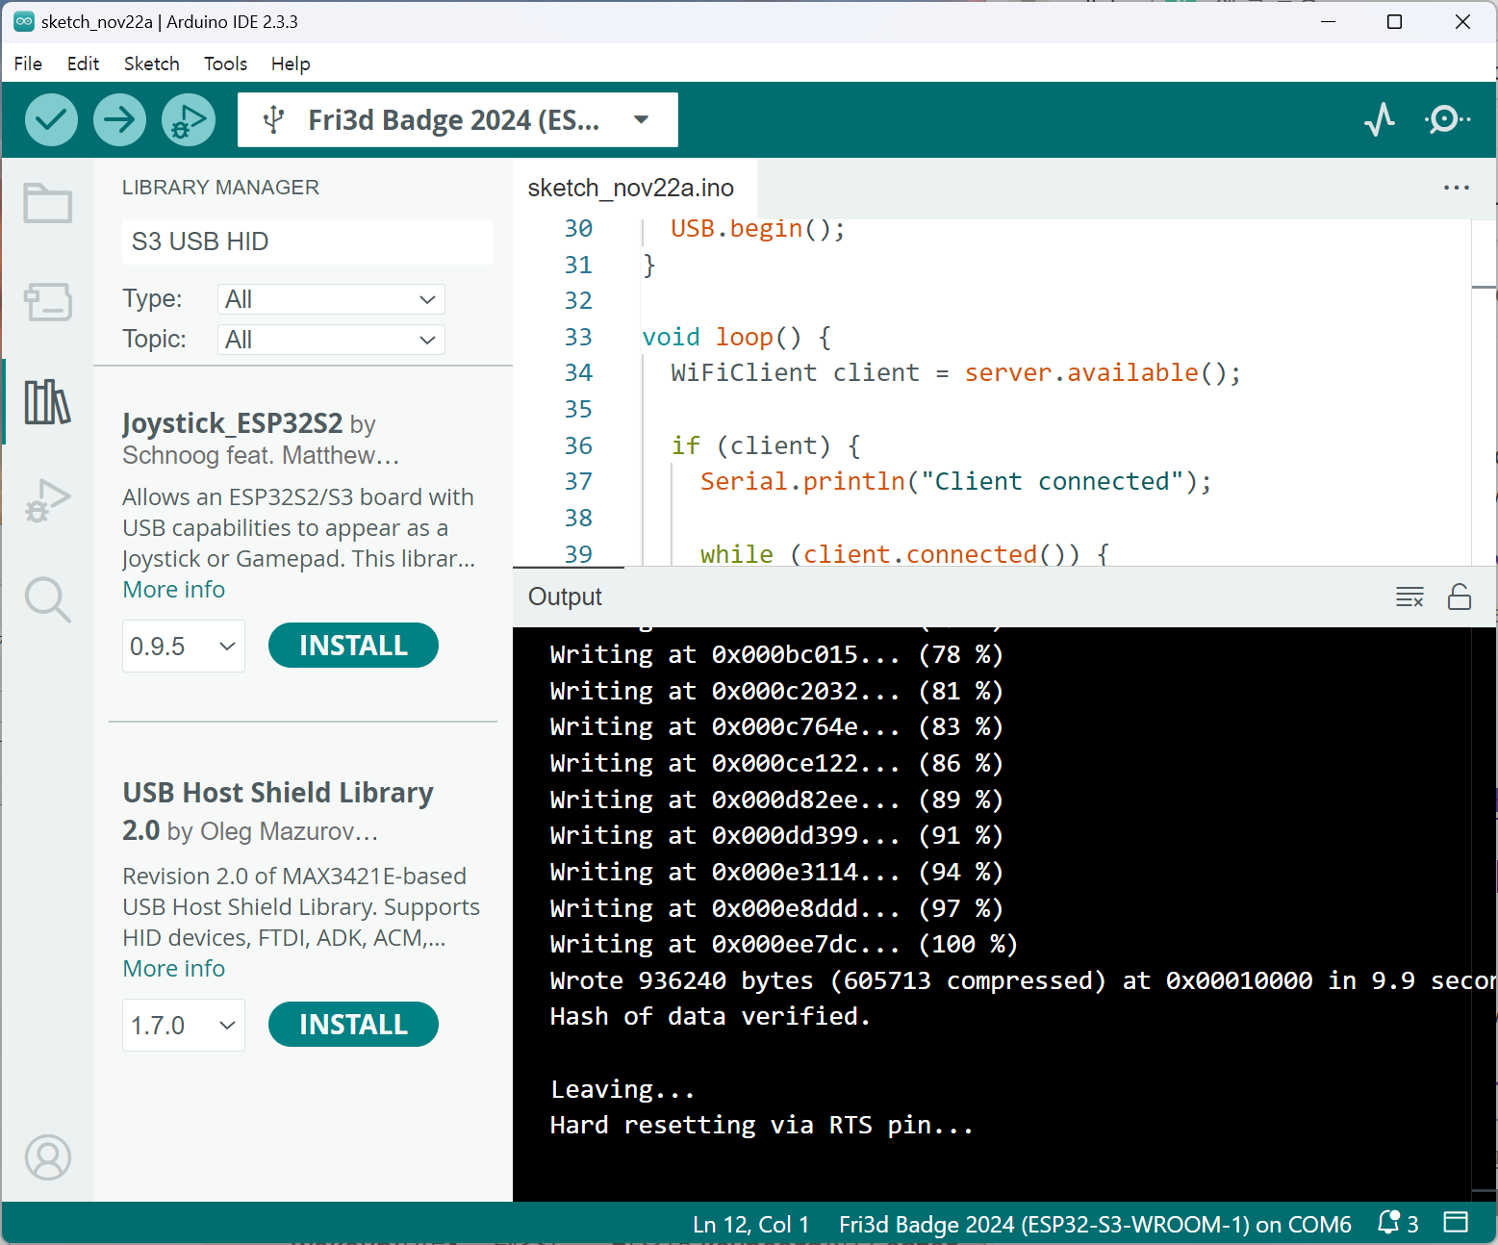Image resolution: width=1498 pixels, height=1245 pixels.
Task: Click the 'Hash of data verified.' output line
Action: tap(710, 1017)
